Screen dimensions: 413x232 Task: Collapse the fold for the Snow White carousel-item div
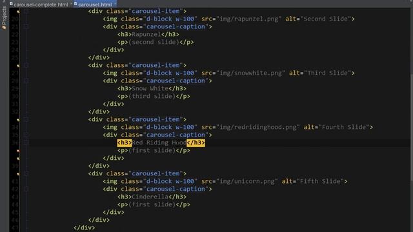tap(26, 65)
